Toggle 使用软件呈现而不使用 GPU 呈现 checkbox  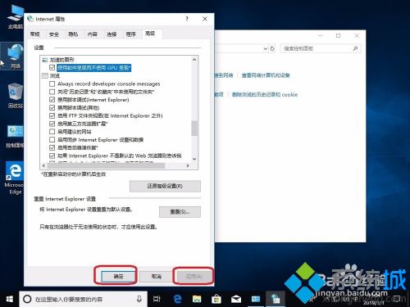(x=52, y=67)
